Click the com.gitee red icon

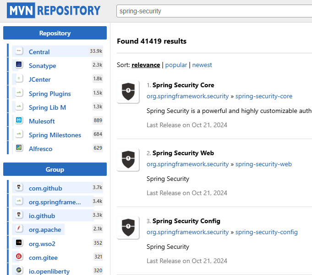19,256
